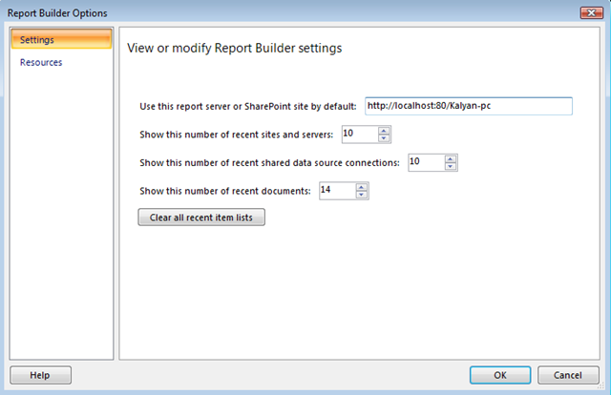
Task: Decrease the recent sites and servers count
Action: tap(384, 138)
